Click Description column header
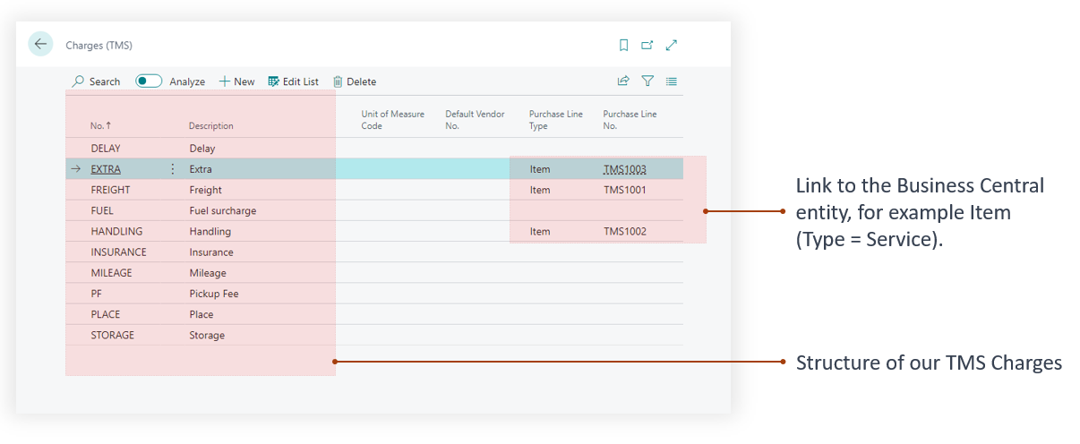The image size is (1080, 444). (x=210, y=126)
